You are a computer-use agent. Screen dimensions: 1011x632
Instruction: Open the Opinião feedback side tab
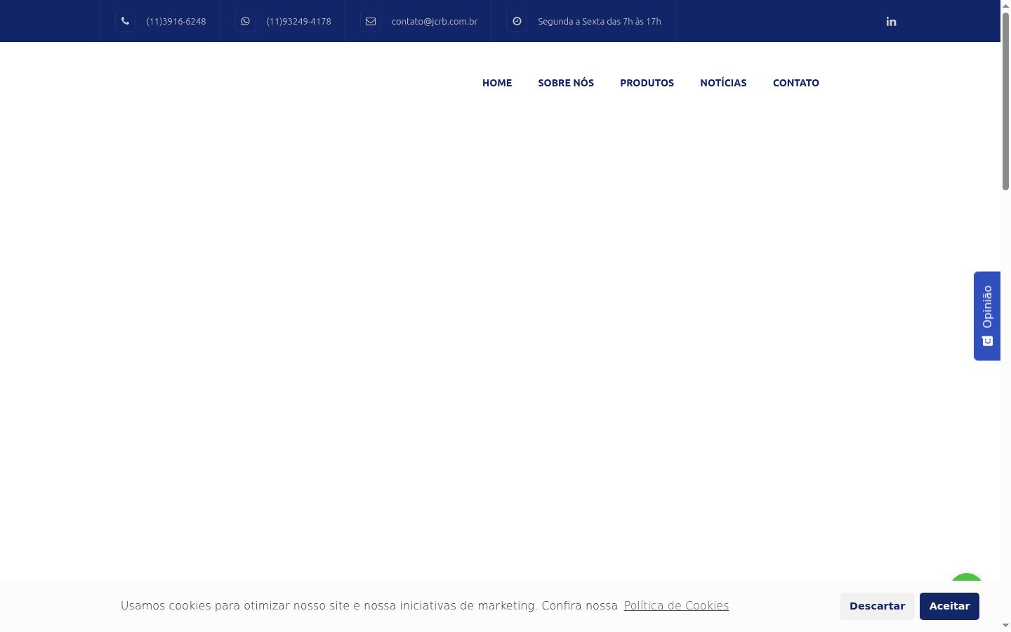[987, 316]
